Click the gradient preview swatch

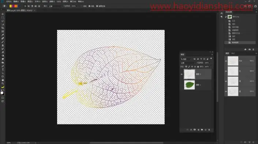pos(14,6)
